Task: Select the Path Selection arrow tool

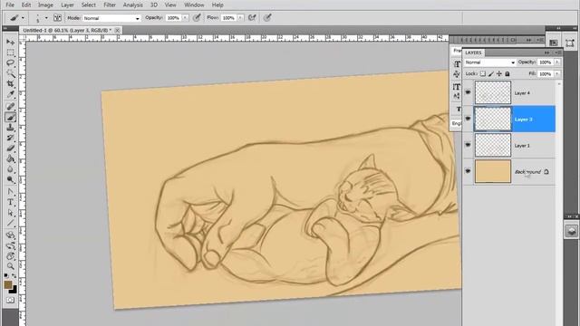Action: 10,213
